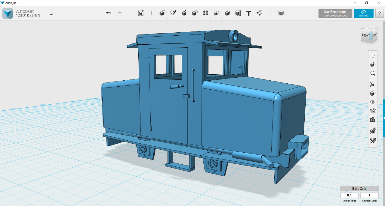Toggle the Snap magnet tool
385x206 pixels.
259,13
